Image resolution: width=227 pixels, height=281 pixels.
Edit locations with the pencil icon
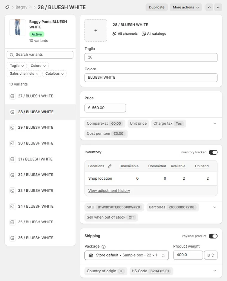(x=110, y=166)
